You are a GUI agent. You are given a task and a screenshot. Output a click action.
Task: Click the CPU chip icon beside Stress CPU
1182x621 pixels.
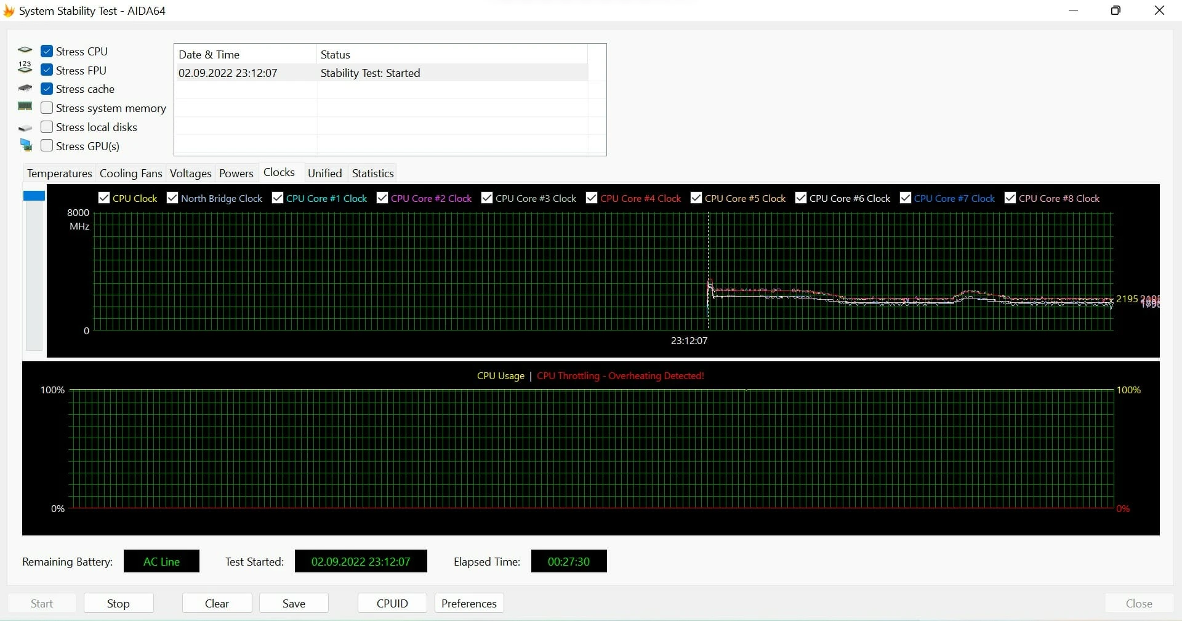click(25, 50)
